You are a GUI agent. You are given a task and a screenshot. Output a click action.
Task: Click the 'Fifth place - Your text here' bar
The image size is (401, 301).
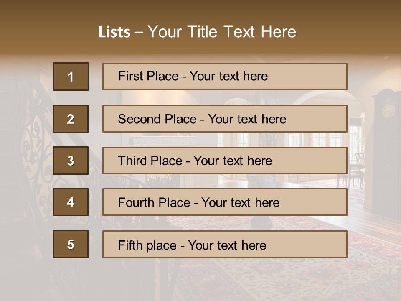(225, 244)
